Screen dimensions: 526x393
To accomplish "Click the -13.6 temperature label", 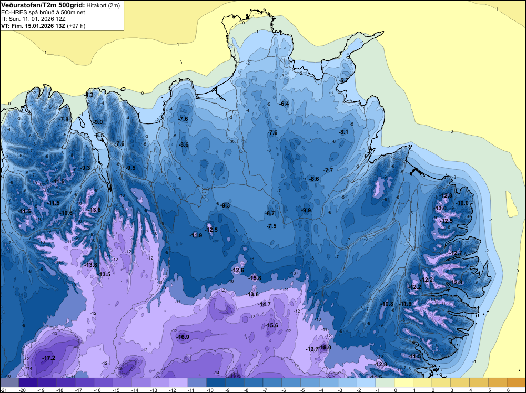I will (x=252, y=294).
